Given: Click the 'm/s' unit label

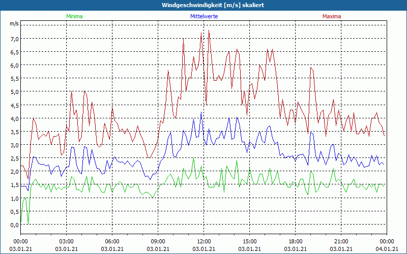Looking at the screenshot, I should pos(14,23).
